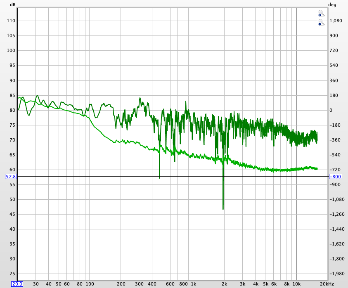Image resolution: width=348 pixels, height=288 pixels.
Task: Click the 10k label on the frequency axis
Action: tap(296, 284)
